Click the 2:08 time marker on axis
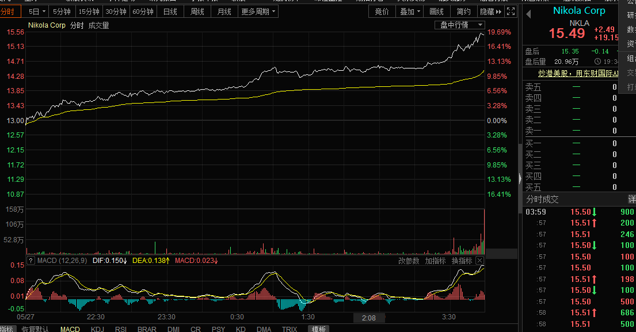Image resolution: width=636 pixels, height=332 pixels. pyautogui.click(x=369, y=318)
